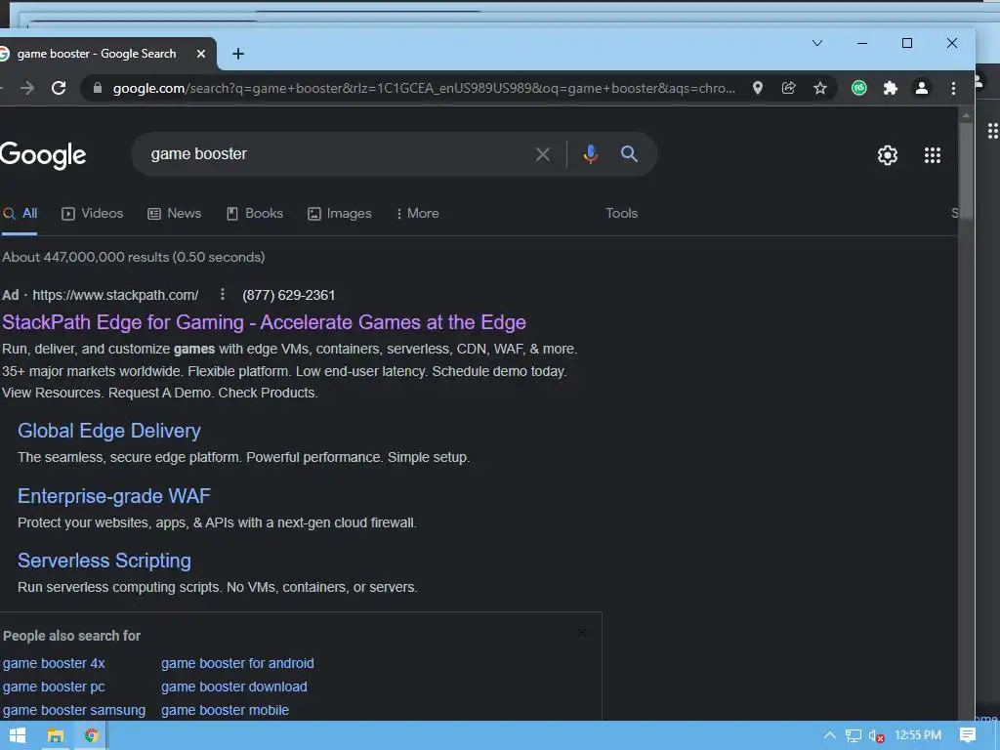Click the Google logo
Screen dimensions: 1000x750
pos(43,155)
